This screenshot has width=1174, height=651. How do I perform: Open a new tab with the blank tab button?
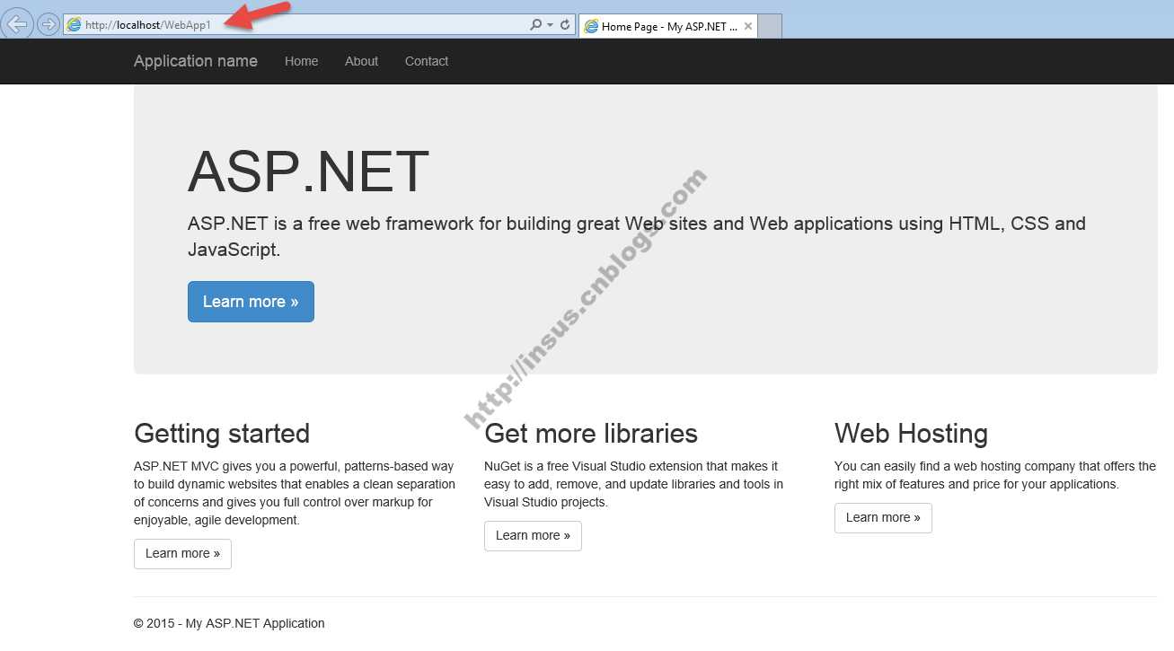pyautogui.click(x=770, y=27)
